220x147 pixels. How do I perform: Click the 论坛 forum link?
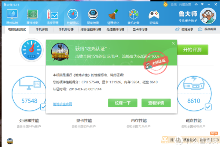(x=173, y=4)
